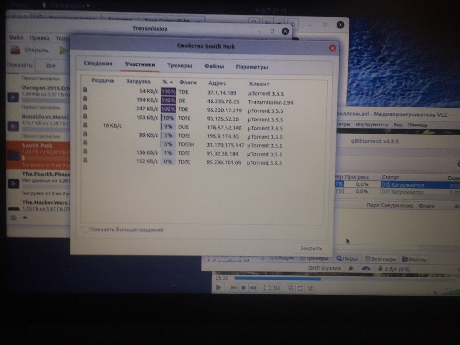Open the Трекеры tab in properties dialog
This screenshot has height=345, width=460.
pos(179,65)
